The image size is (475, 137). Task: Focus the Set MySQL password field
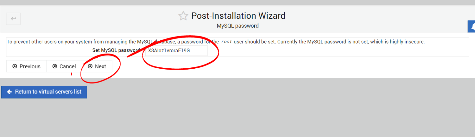[176, 50]
